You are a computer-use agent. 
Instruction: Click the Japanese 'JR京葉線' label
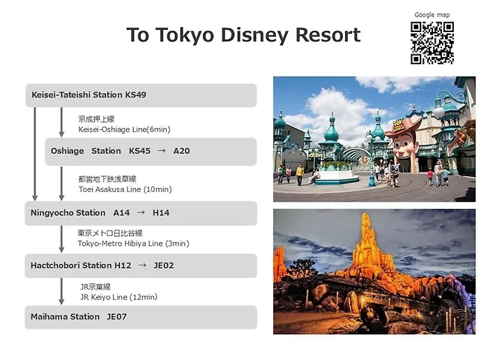coord(96,287)
